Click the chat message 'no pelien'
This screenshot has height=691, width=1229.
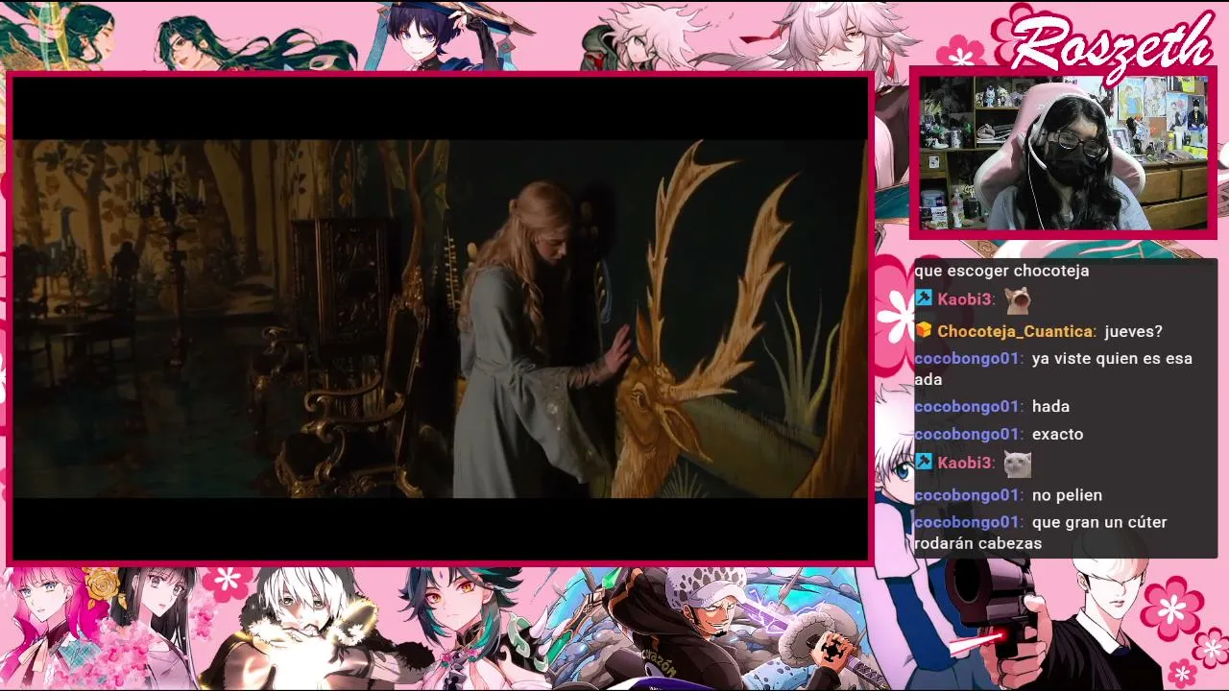click(1067, 495)
